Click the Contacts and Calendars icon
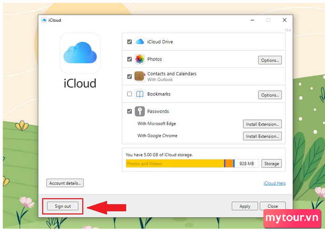Screen dimensions: 325x233 click(x=140, y=76)
